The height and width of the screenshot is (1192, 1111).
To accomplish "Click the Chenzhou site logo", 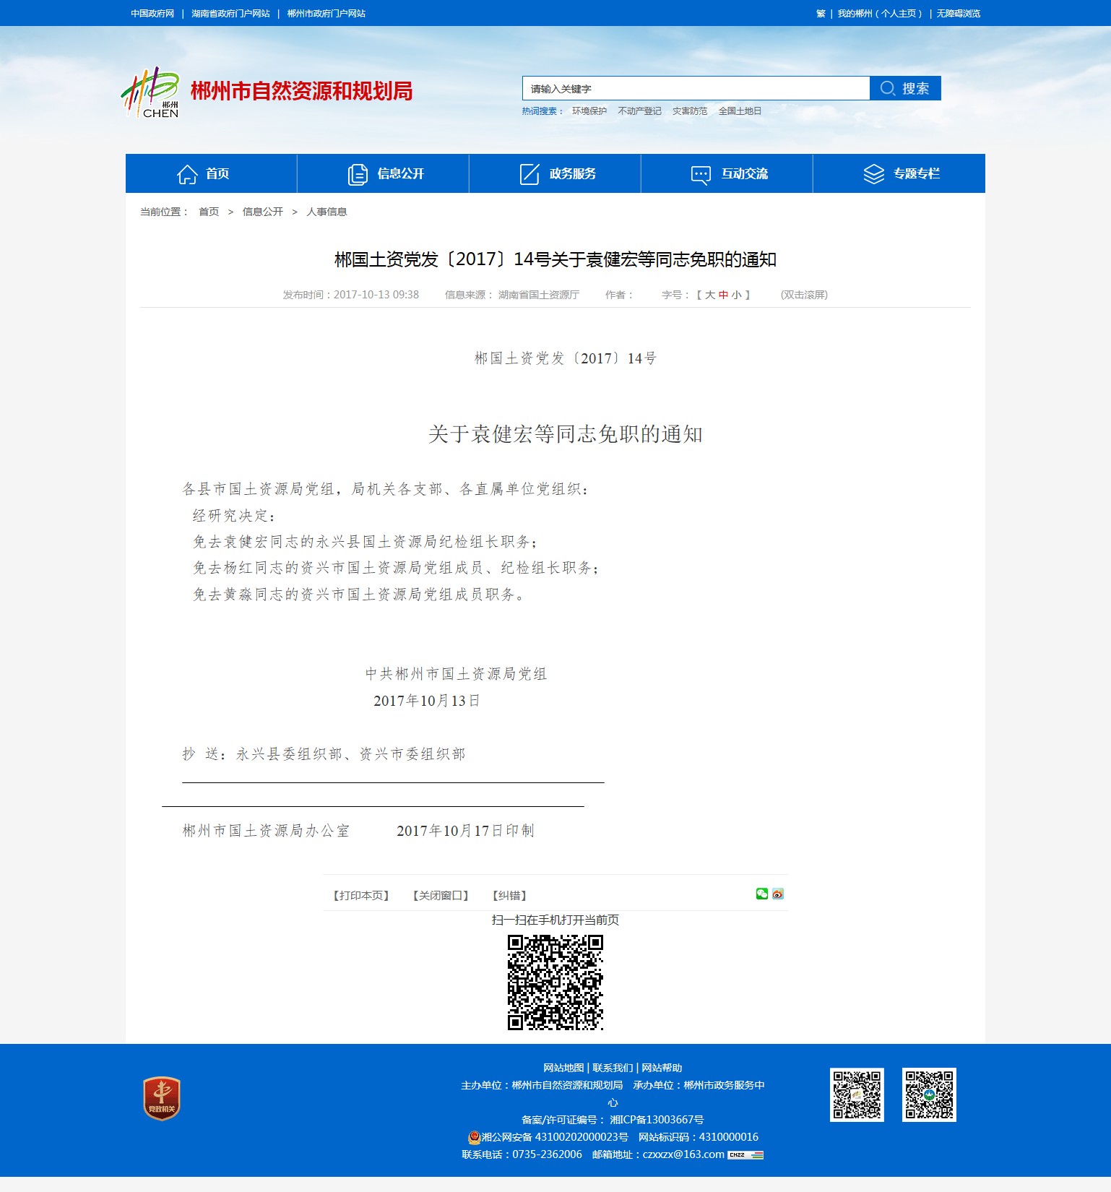I will [x=150, y=92].
